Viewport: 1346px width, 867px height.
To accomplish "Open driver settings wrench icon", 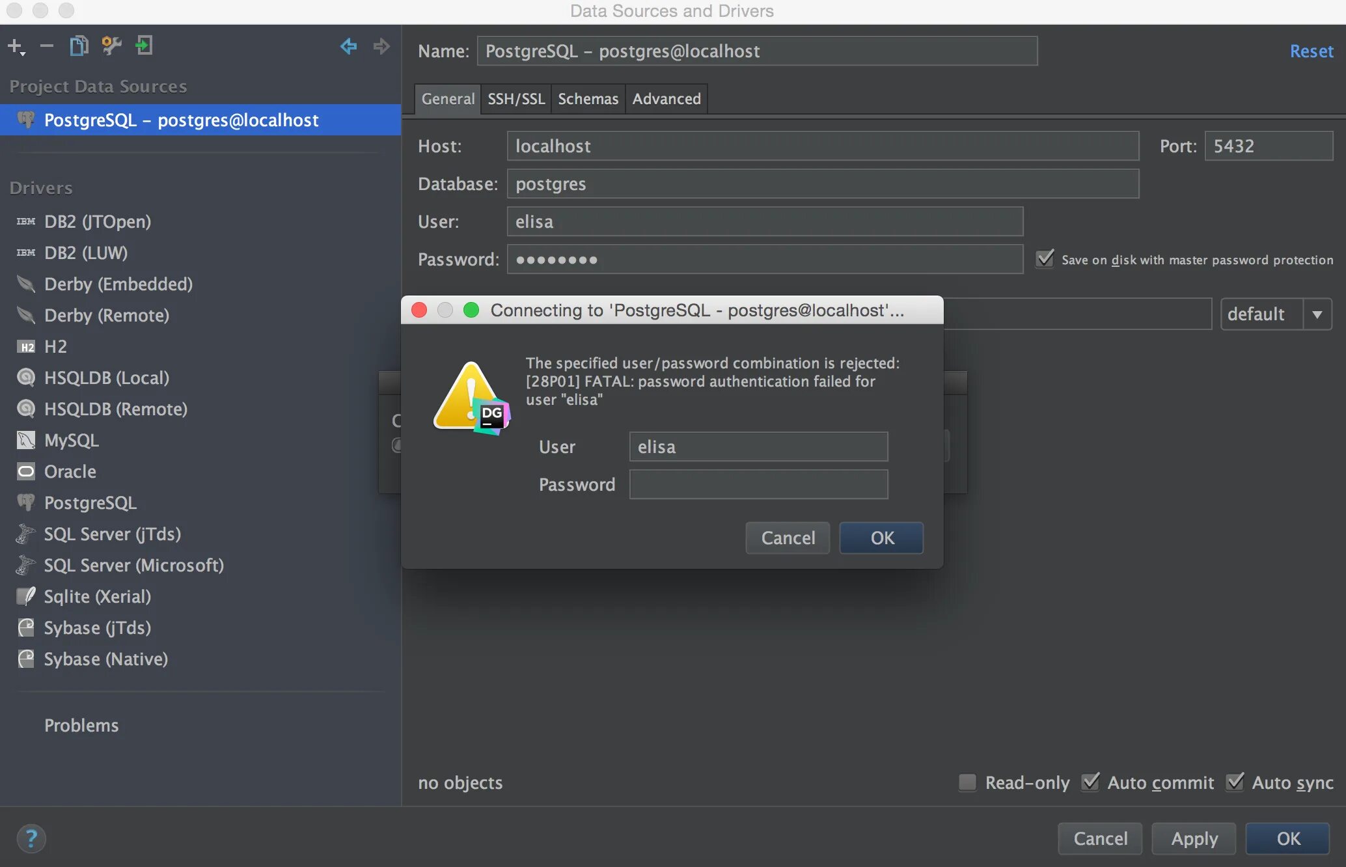I will pyautogui.click(x=111, y=46).
